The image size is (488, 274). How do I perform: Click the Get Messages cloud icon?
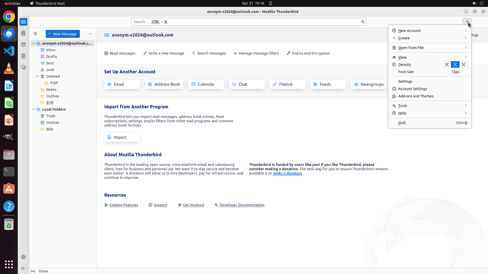(35, 34)
